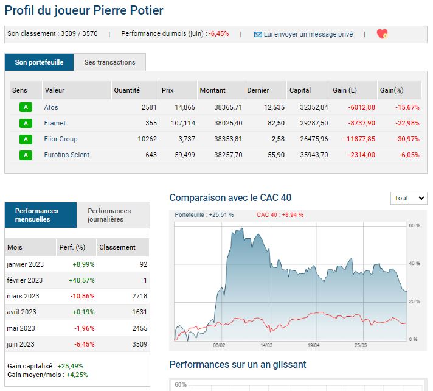Image resolution: width=433 pixels, height=391 pixels.
Task: Click Lui envoyer un message privé link
Action: pos(308,34)
